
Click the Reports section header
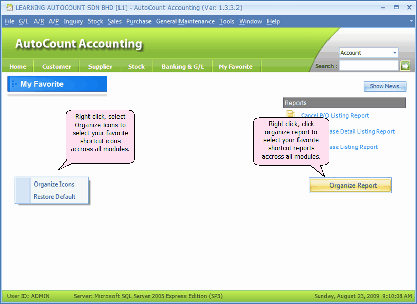tap(344, 103)
